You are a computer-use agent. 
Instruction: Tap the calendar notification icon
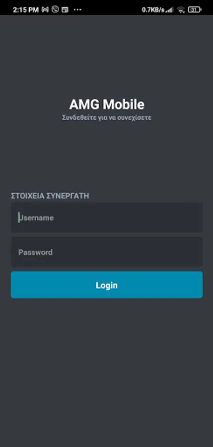click(65, 10)
